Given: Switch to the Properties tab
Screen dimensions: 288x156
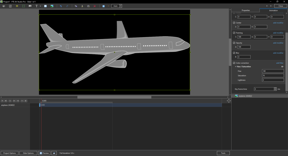Looking at the screenshot, I should point(246,10).
